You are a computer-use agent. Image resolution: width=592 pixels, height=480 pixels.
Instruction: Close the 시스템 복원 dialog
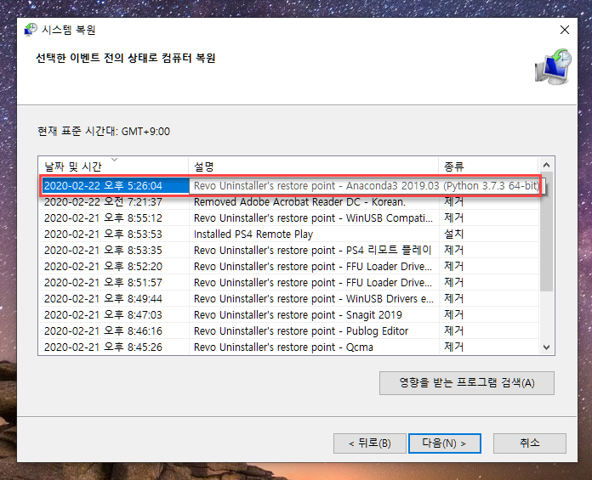tap(565, 30)
